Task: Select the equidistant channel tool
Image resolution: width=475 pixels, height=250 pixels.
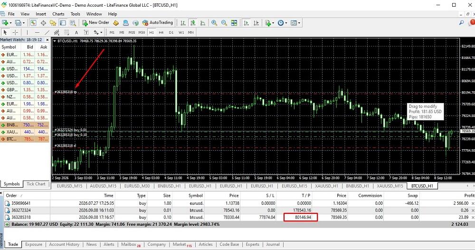Action: tap(57, 32)
